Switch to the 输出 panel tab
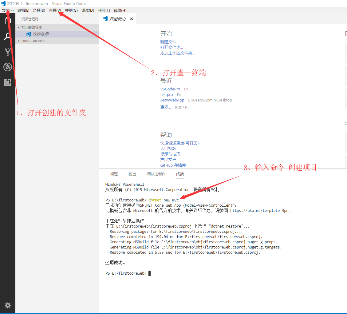Image resolution: width=347 pixels, height=314 pixels. tap(132, 174)
